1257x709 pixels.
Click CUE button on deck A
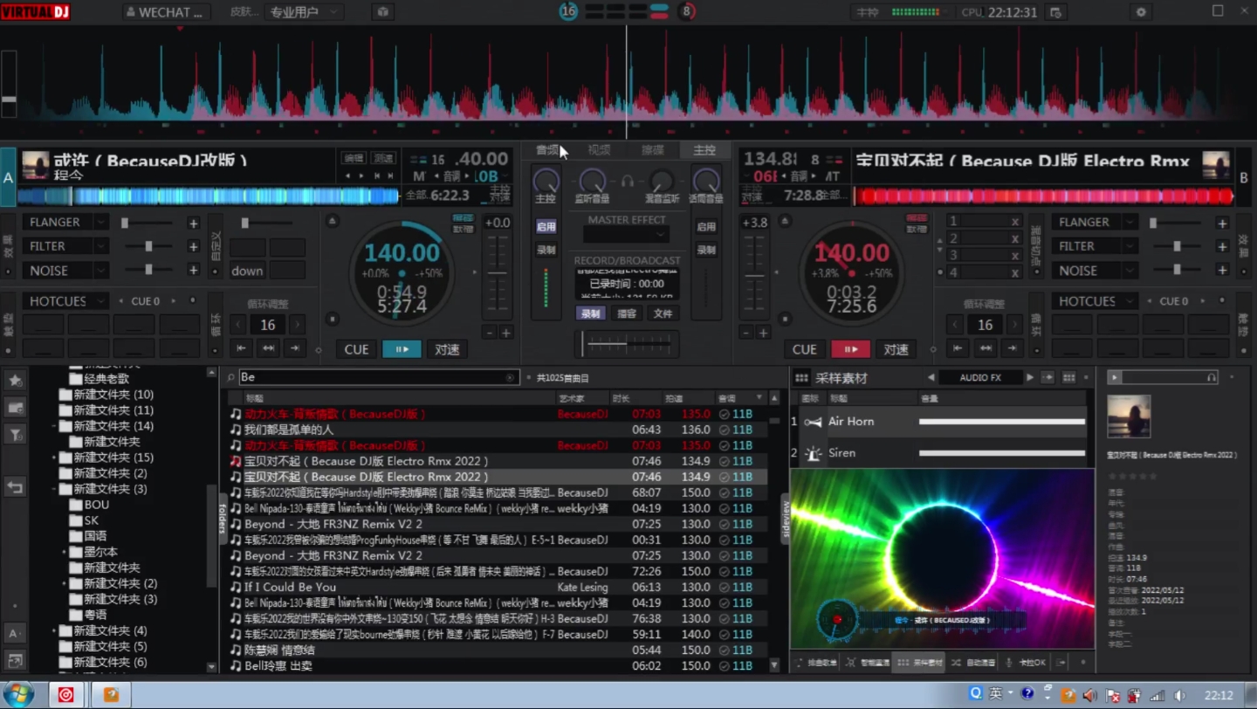point(356,349)
